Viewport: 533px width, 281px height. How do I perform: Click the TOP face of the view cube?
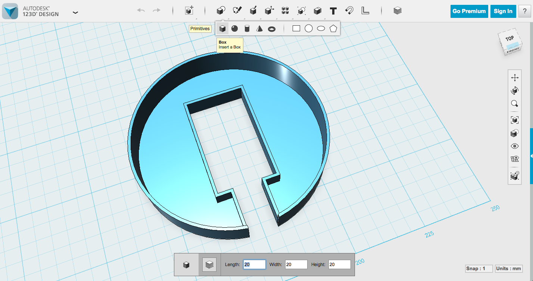pyautogui.click(x=509, y=38)
